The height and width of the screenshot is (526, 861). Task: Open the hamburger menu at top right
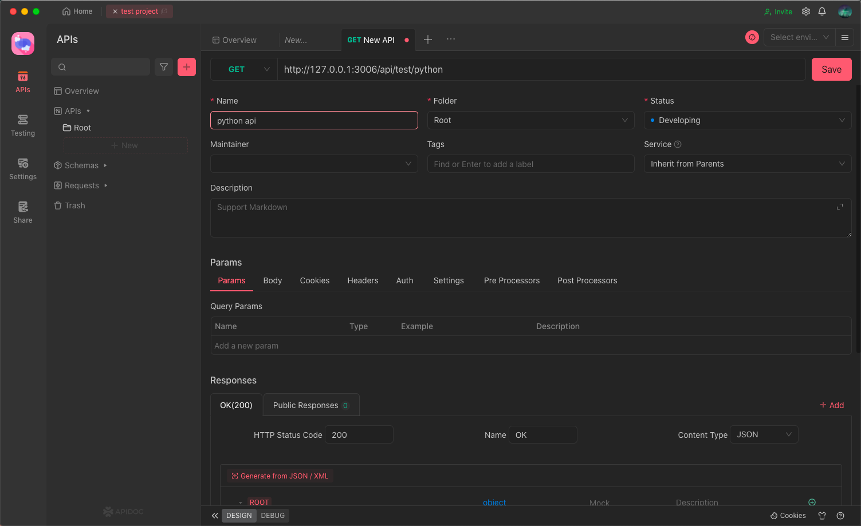pyautogui.click(x=845, y=37)
